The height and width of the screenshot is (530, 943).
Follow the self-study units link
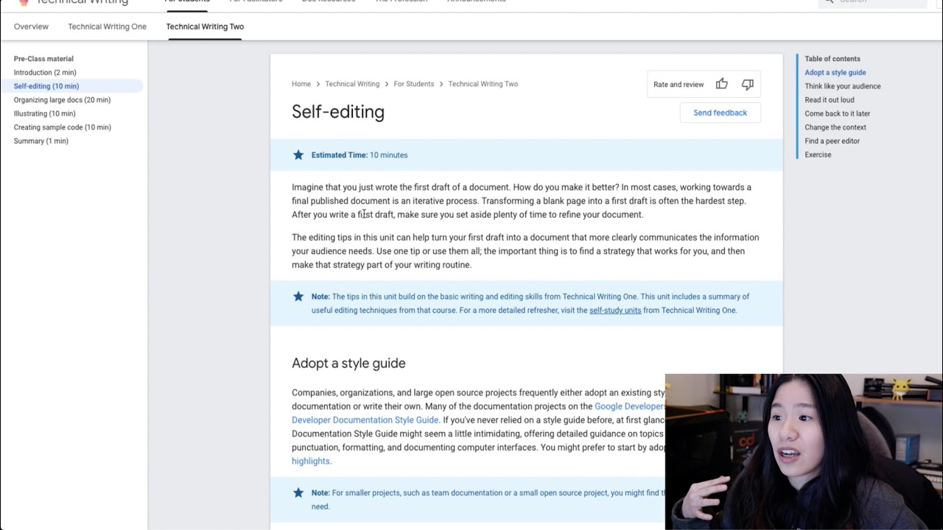click(615, 310)
